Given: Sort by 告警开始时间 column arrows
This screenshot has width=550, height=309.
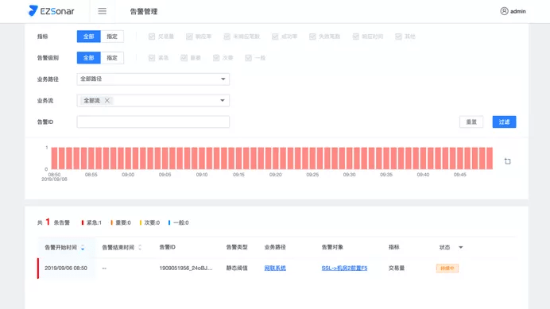Looking at the screenshot, I should pos(83,248).
